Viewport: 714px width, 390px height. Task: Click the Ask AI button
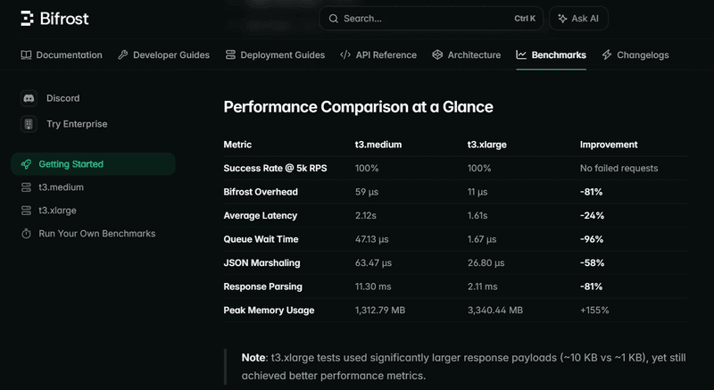coord(578,19)
